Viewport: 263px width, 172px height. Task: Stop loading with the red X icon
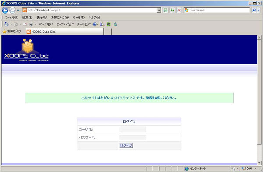(x=179, y=10)
